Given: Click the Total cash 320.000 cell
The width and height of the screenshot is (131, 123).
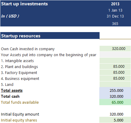Looking at the screenshot, I should [x=115, y=96].
